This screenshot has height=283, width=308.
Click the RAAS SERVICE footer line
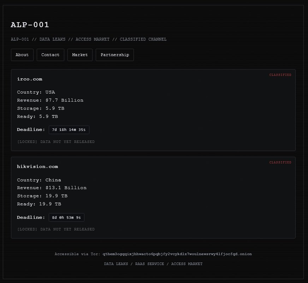[x=153, y=264]
